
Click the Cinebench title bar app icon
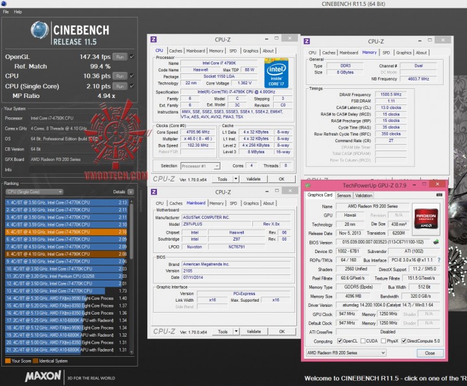tap(4, 4)
